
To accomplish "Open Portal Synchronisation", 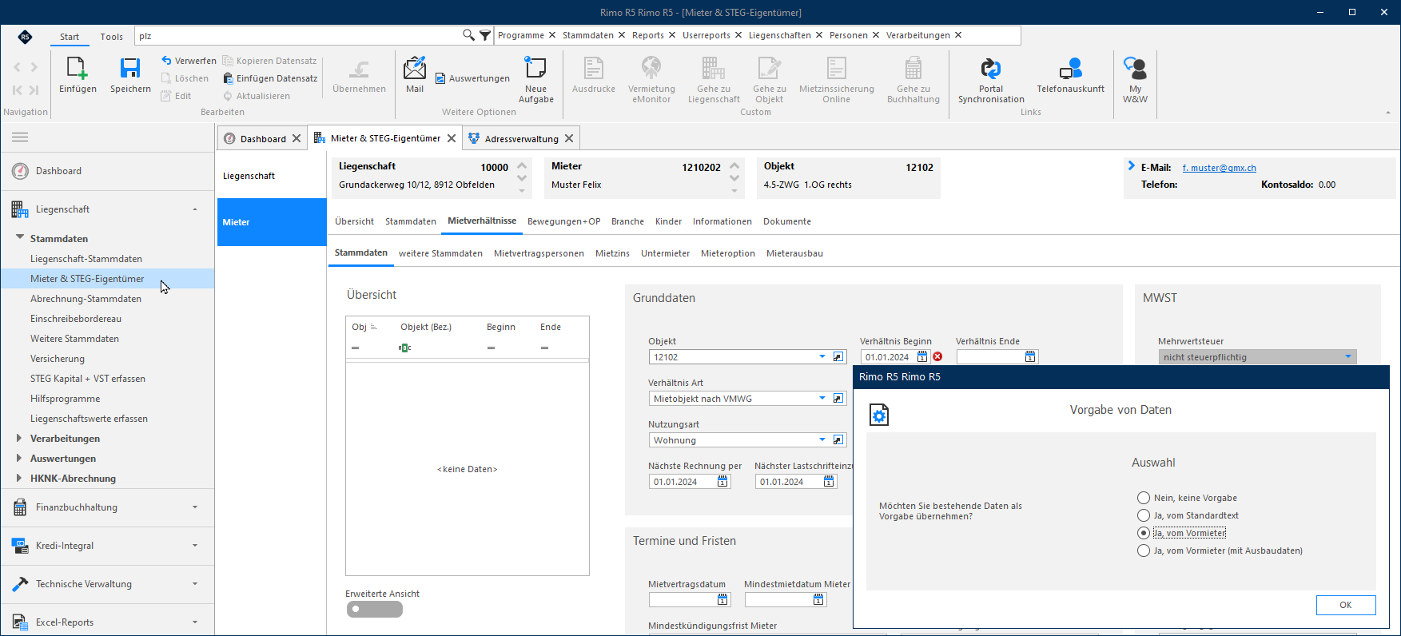I will click(991, 69).
